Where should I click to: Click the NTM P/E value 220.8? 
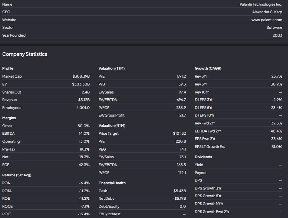pyautogui.click(x=181, y=141)
